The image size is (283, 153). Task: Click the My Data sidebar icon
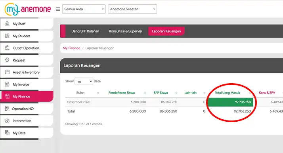tap(7, 133)
